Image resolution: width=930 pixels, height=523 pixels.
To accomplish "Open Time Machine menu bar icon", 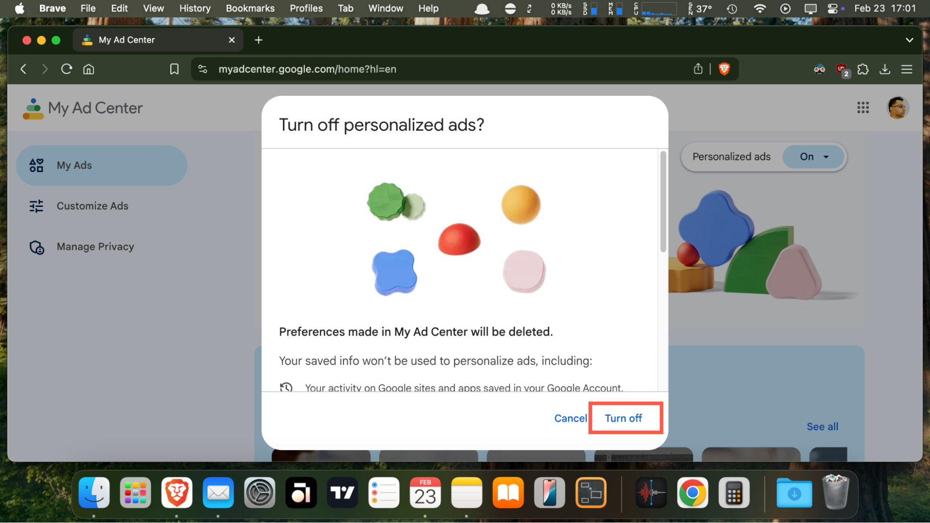I will pyautogui.click(x=732, y=8).
